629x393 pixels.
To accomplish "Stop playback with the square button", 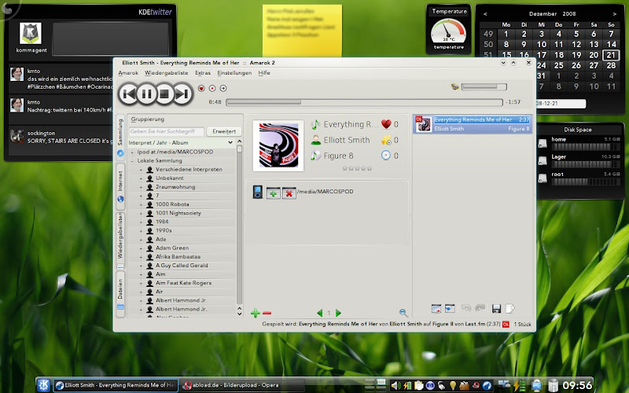I will 164,94.
